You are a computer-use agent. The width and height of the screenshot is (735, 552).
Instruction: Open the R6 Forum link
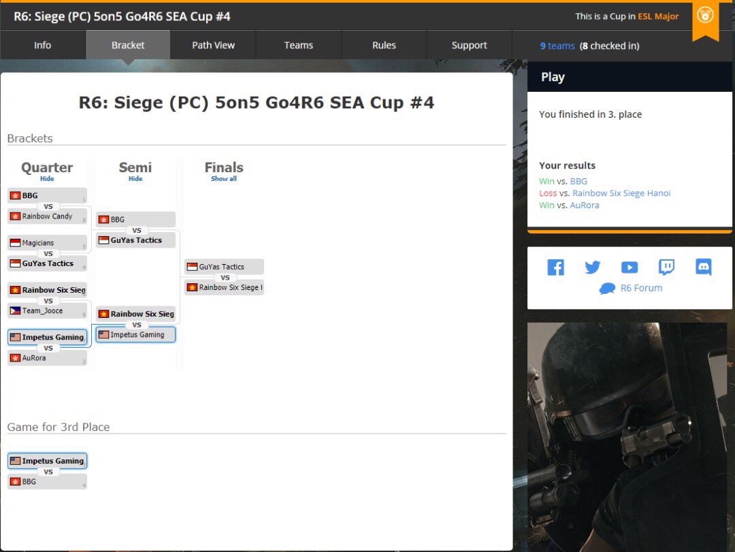[x=641, y=289]
